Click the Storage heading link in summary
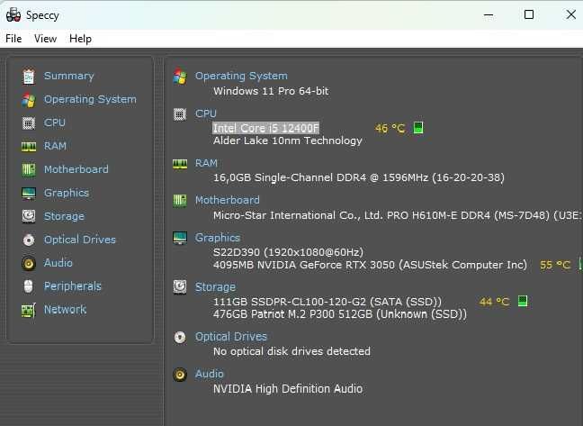This screenshot has width=583, height=426. point(215,287)
